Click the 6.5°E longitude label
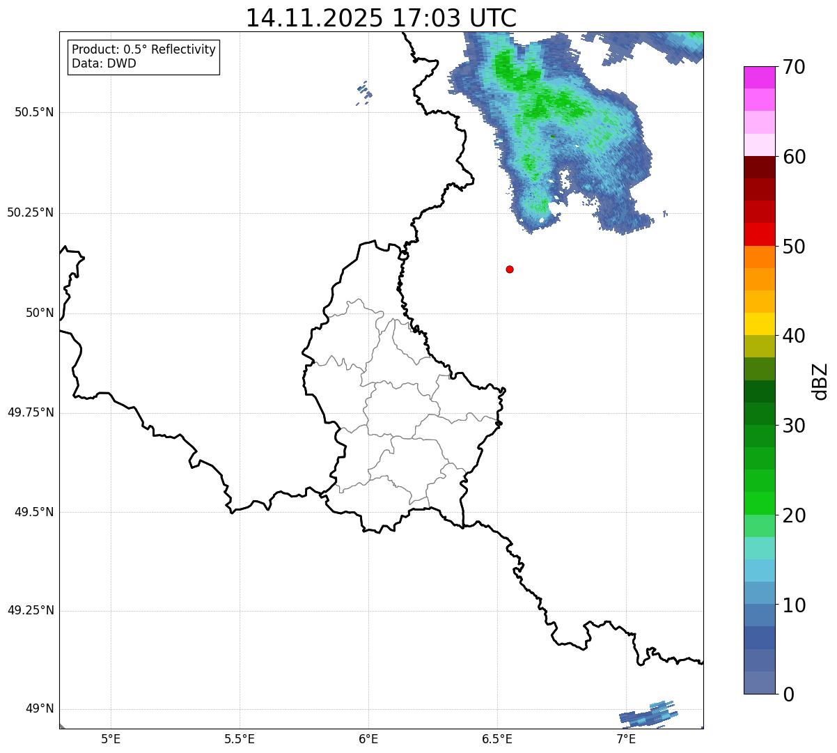Image resolution: width=837 pixels, height=753 pixels. pyautogui.click(x=497, y=738)
